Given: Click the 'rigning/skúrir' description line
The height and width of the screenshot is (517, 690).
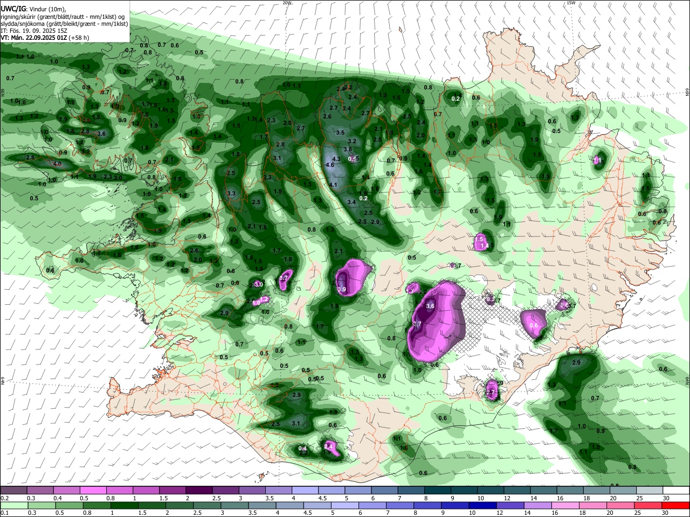Looking at the screenshot, I should tap(63, 17).
